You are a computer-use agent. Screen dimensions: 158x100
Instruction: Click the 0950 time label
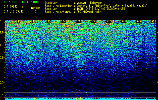153,21
